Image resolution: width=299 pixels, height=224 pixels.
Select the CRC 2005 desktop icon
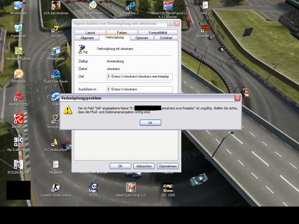(x=168, y=188)
